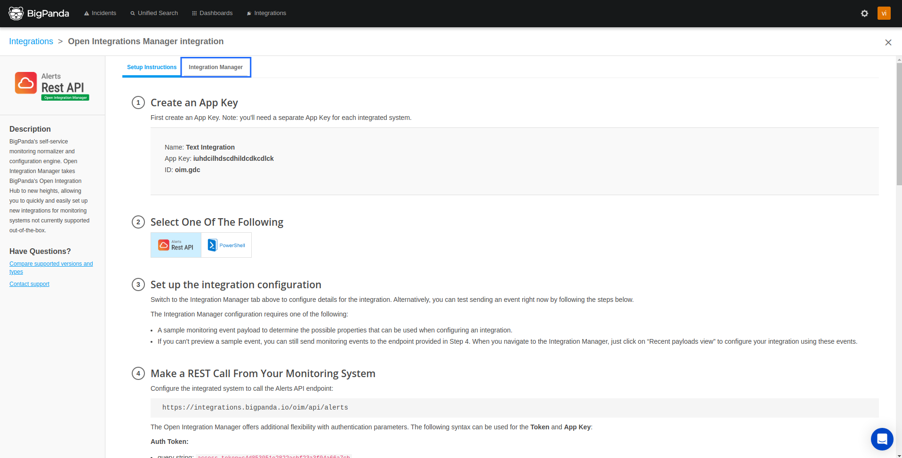902x458 pixels.
Task: Click the alerts API endpoint URL
Action: click(255, 407)
